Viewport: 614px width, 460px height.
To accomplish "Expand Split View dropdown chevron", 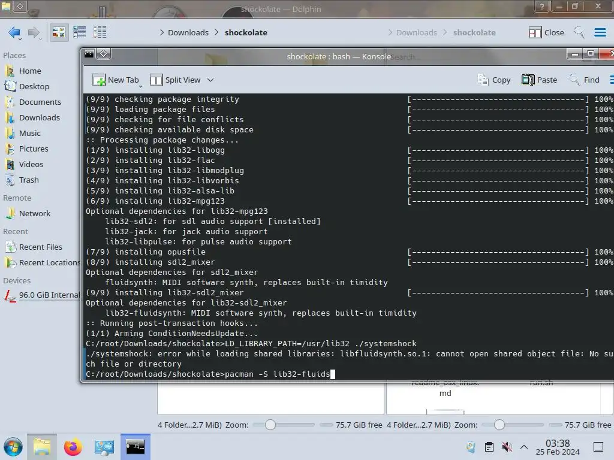I will point(210,80).
